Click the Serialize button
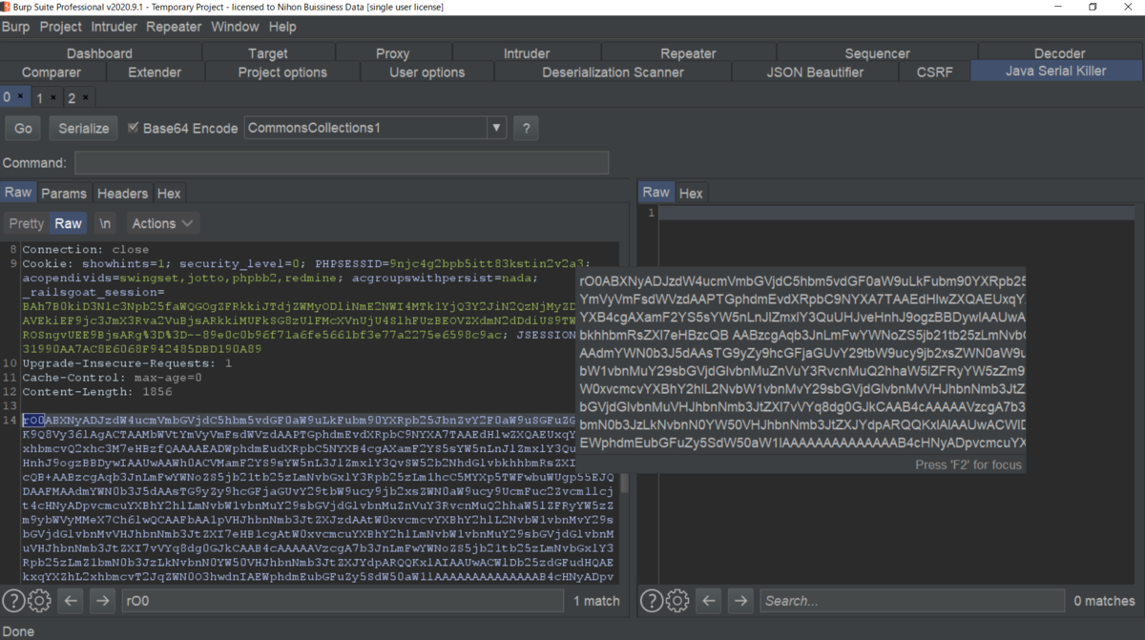This screenshot has width=1145, height=640. coord(84,128)
